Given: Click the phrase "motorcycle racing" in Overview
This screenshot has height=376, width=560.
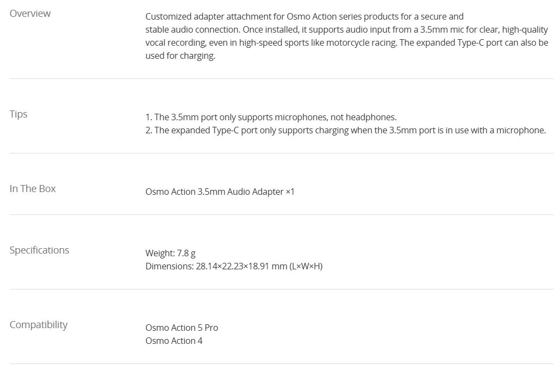Looking at the screenshot, I should click(362, 42).
